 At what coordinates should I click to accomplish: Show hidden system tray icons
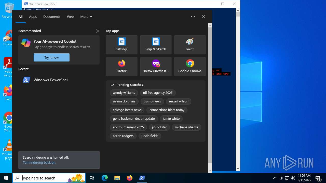[x=275, y=178]
